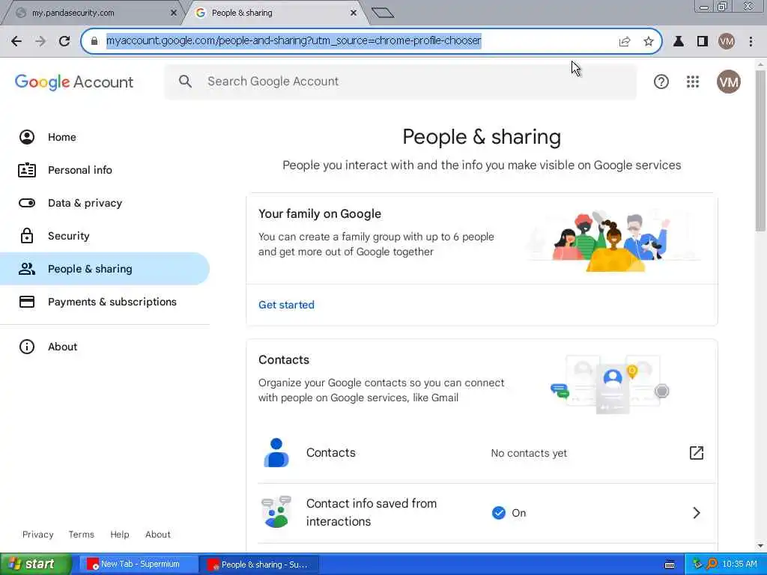Open the Chrome labs flask icon
The height and width of the screenshot is (575, 767).
click(x=679, y=42)
